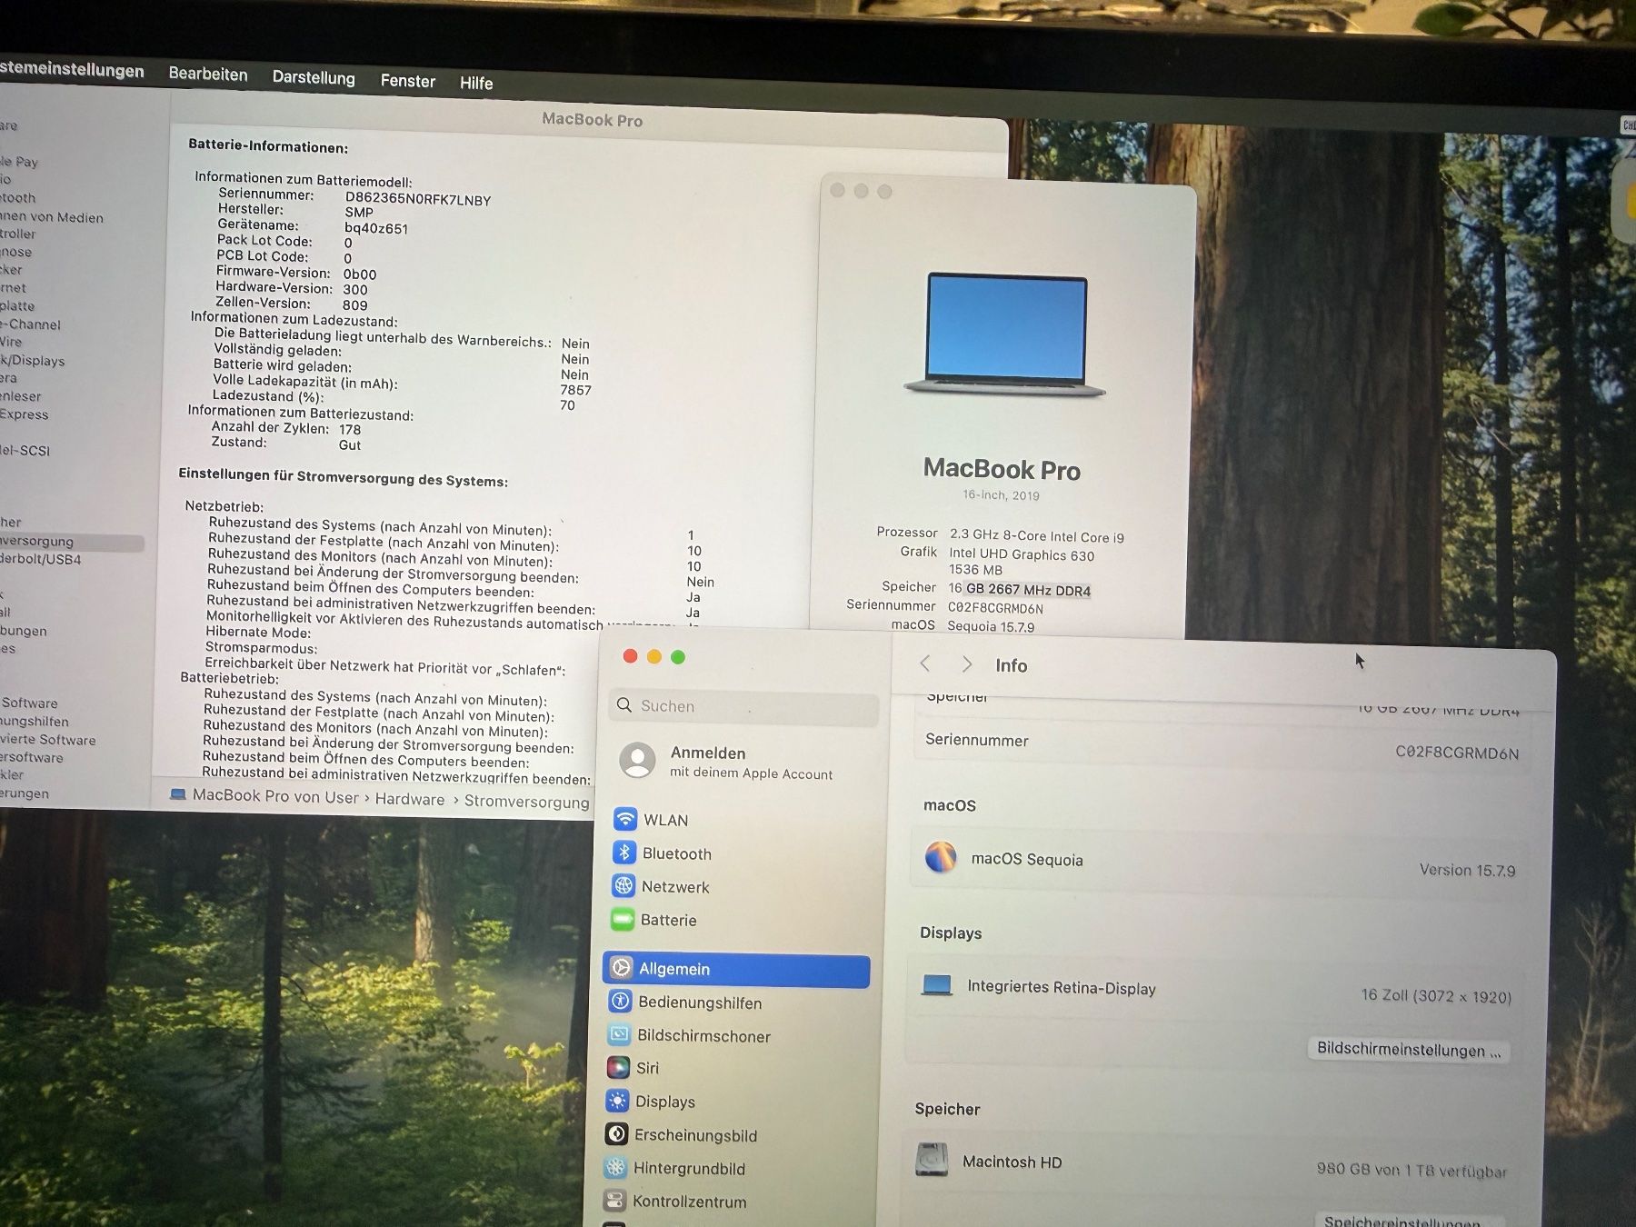Click 16 Zoll (3072 x 1920) text
The width and height of the screenshot is (1636, 1227).
pos(1436,995)
